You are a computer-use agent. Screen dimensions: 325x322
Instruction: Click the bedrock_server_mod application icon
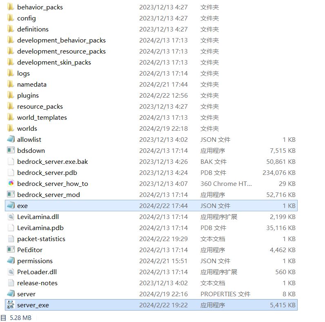[x=11, y=195]
